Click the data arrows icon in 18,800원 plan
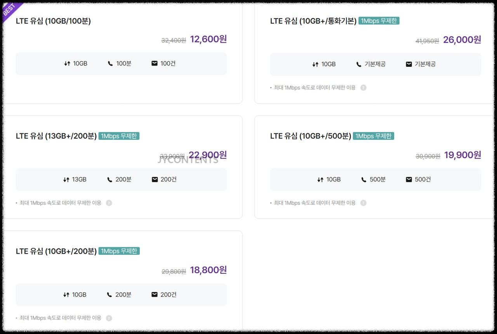Viewport: 497px width, 334px height. [66, 295]
